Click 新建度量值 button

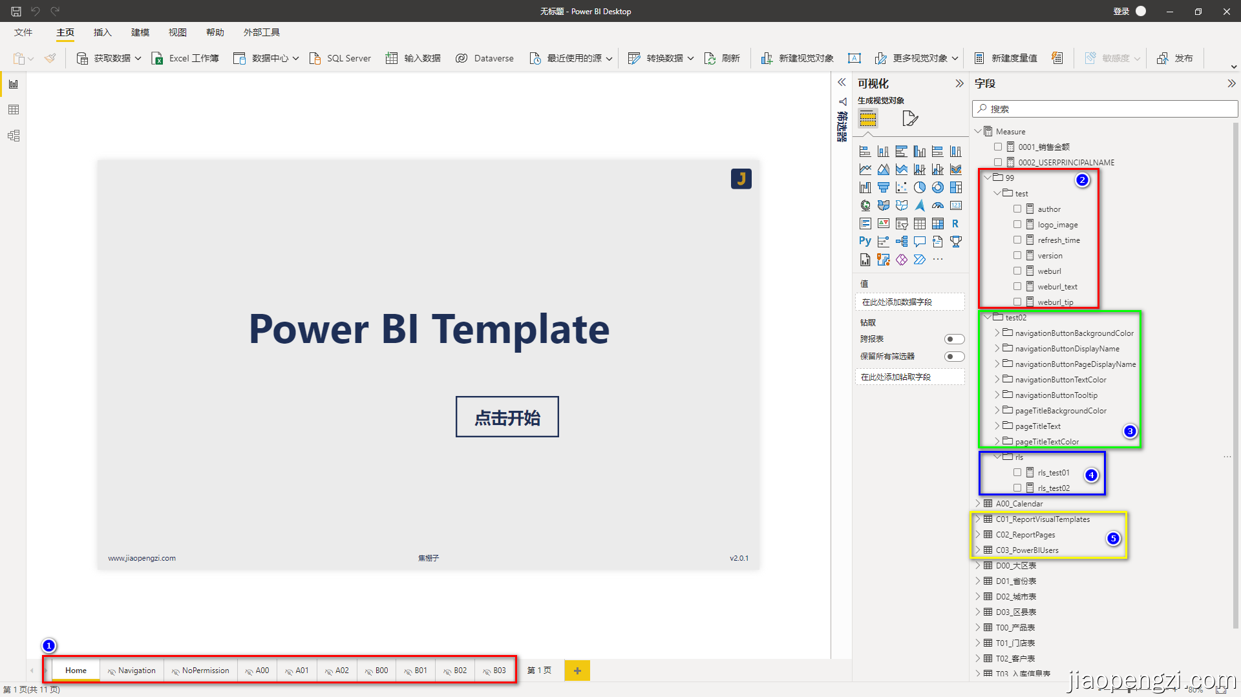point(1006,58)
